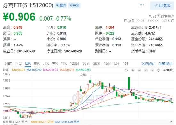
Task: Switch to the 15分 interval tab
Action: 107,64
